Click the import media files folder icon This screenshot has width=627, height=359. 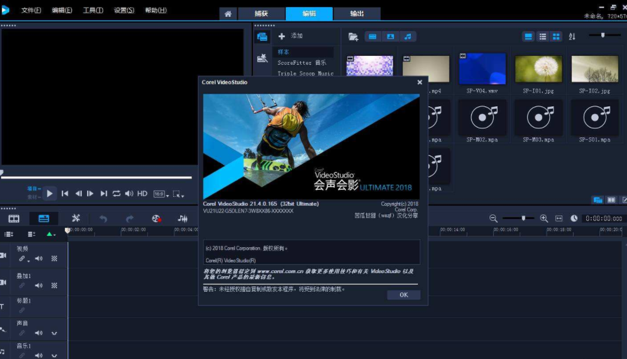click(353, 37)
